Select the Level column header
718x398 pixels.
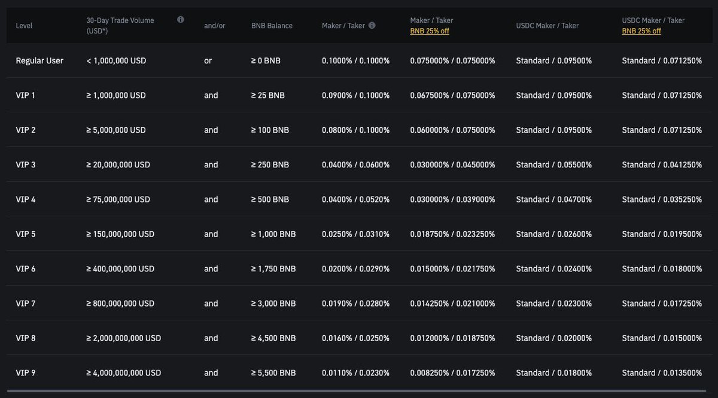(x=24, y=26)
